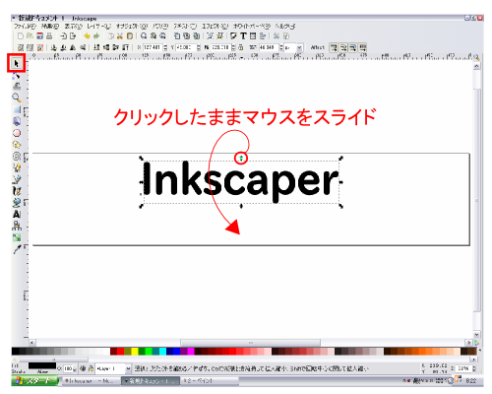Select the Bezier Pen tool

(17, 179)
